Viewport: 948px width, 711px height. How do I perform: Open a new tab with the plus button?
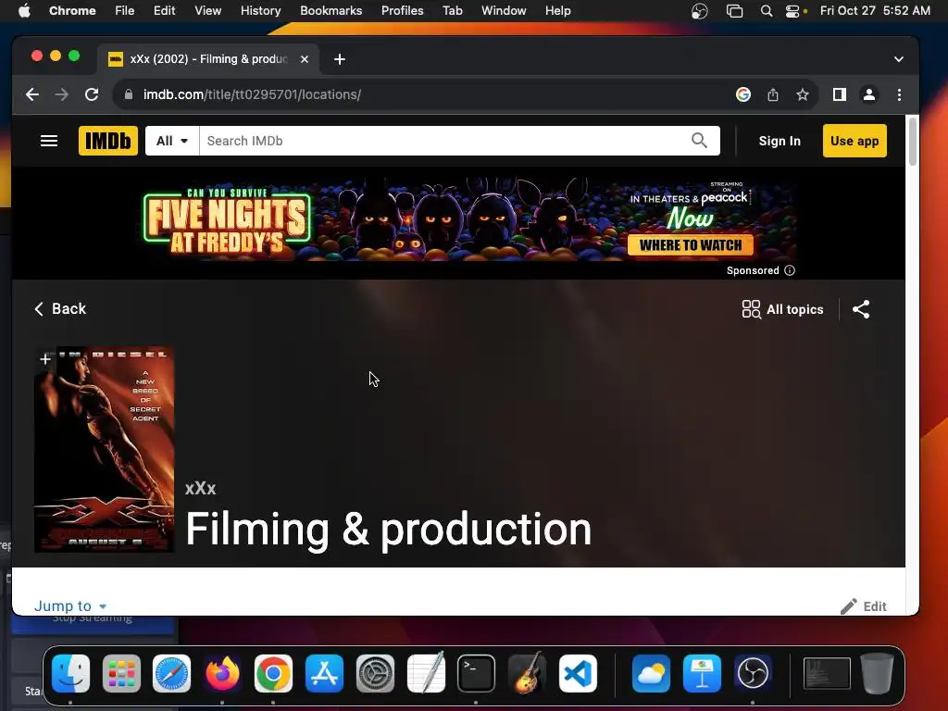click(x=340, y=58)
